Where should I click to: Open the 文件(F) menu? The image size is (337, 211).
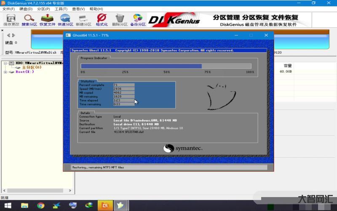pyautogui.click(x=8, y=9)
